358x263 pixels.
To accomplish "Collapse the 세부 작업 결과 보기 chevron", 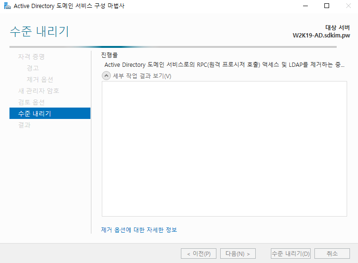I will [x=106, y=76].
